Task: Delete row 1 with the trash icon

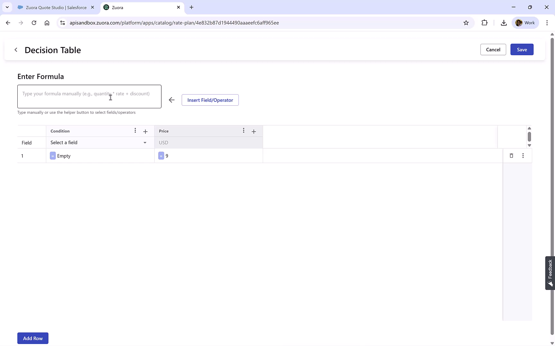Action: coord(511,156)
